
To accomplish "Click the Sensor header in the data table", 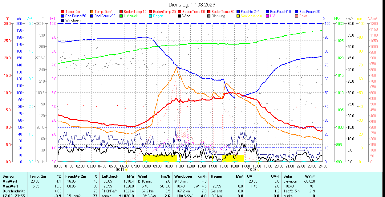I will (8, 176).
